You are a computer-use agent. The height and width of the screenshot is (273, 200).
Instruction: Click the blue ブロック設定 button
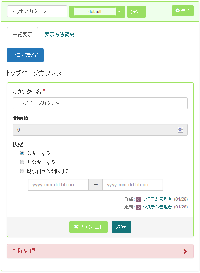point(25,55)
